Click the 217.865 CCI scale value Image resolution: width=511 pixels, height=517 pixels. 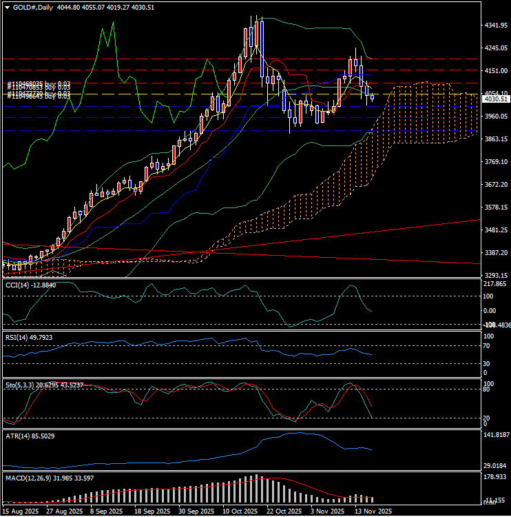[496, 284]
